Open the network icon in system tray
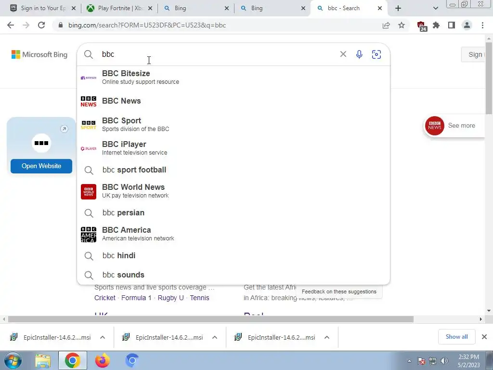 [x=433, y=361]
